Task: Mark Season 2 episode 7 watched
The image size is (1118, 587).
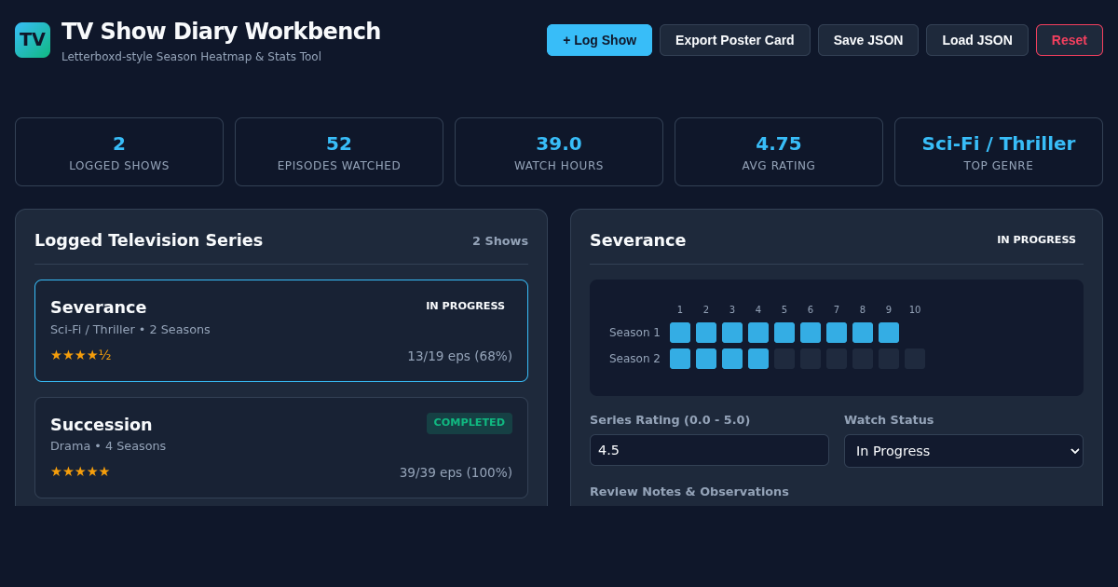Action: coord(837,359)
